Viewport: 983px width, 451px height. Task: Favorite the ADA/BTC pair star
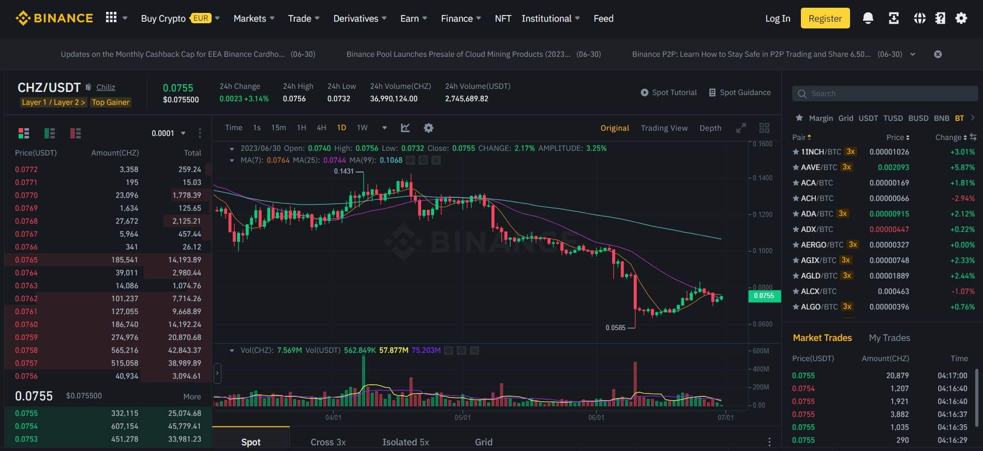pyautogui.click(x=796, y=214)
